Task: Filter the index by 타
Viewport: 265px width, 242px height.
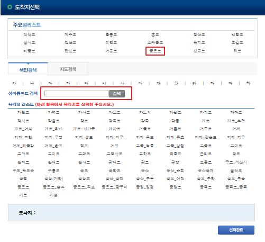Action: click(212, 83)
